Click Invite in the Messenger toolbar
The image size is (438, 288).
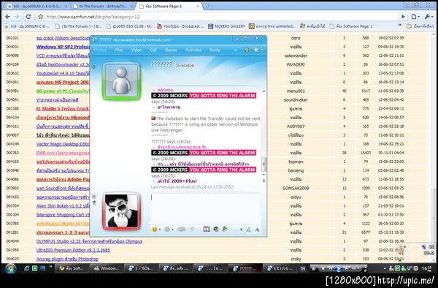pos(215,50)
